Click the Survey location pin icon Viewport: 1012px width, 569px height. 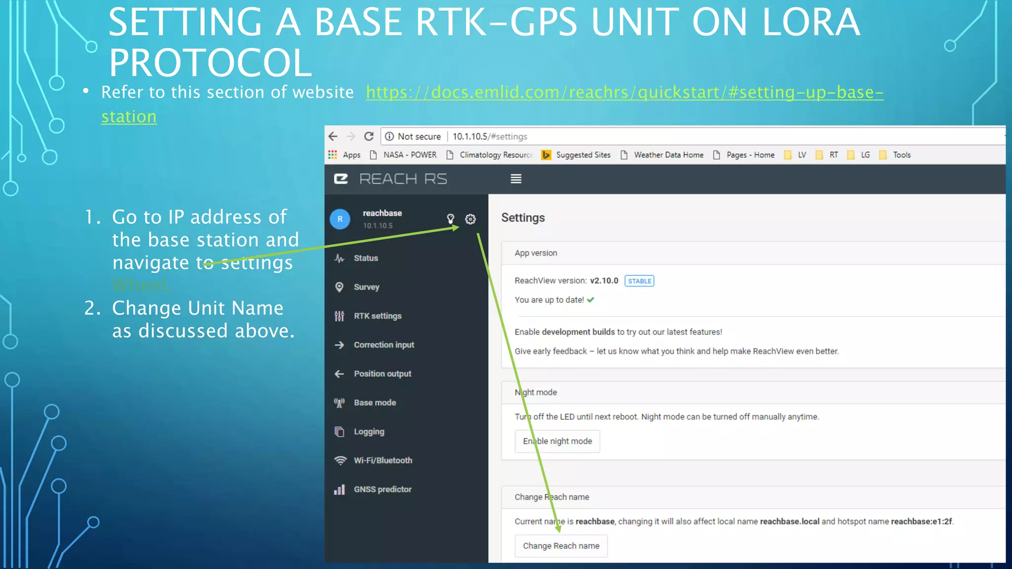(x=339, y=287)
